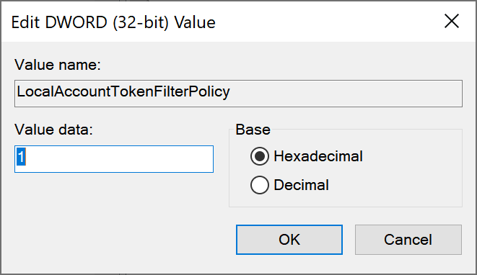Select the Hexadecimal radio button circle
The width and height of the screenshot is (477, 275).
(260, 156)
